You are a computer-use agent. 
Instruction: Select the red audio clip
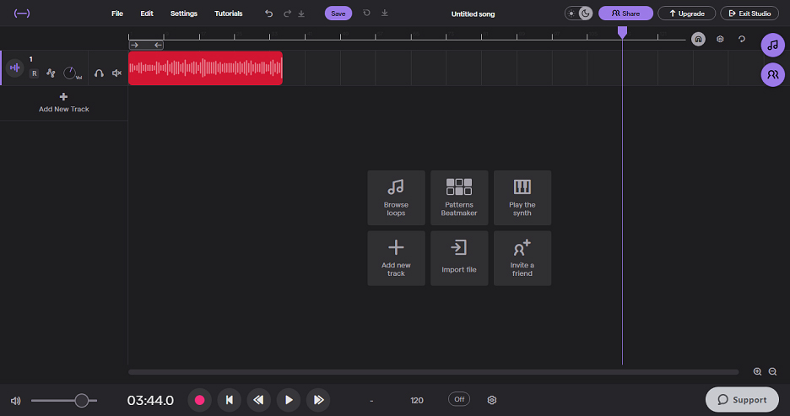click(206, 68)
